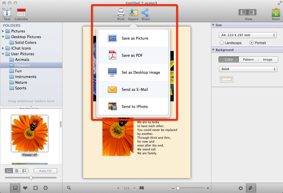Select the Landscape orientation radio button
This screenshot has width=283, height=193.
[x=222, y=43]
